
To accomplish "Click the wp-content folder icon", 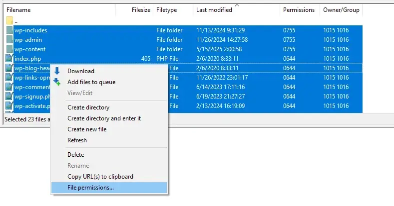I will [x=9, y=49].
